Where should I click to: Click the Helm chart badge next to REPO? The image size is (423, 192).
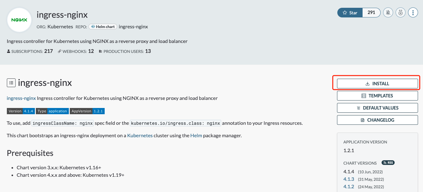click(102, 26)
